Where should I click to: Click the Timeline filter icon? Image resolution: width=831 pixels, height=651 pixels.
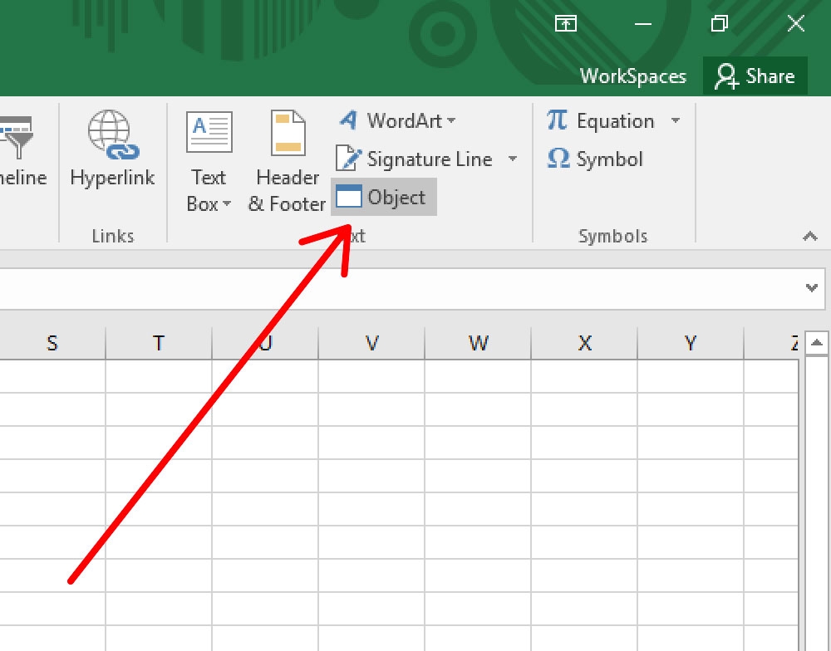point(17,137)
